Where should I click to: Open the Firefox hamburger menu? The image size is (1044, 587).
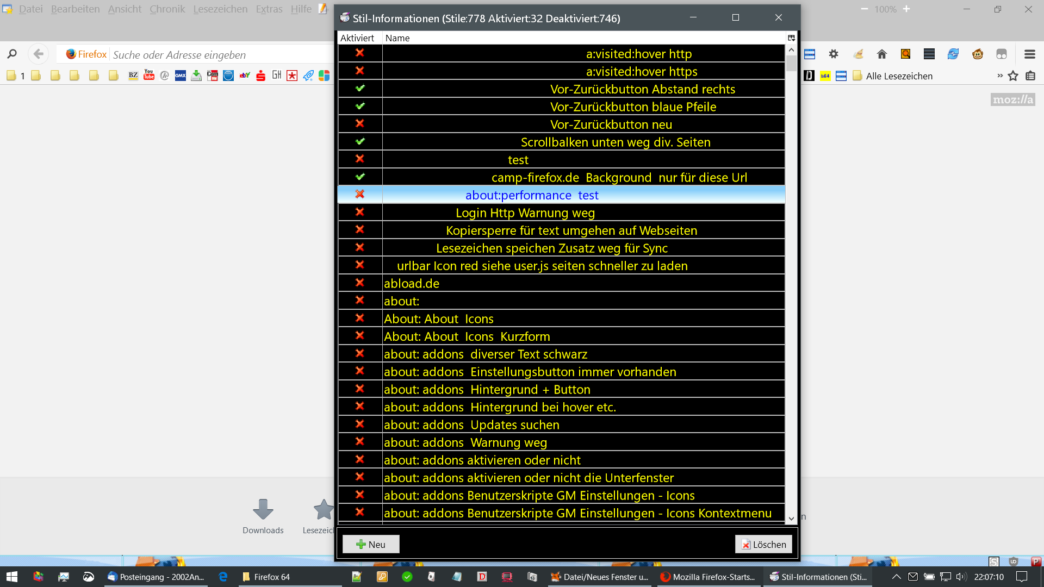1029,54
